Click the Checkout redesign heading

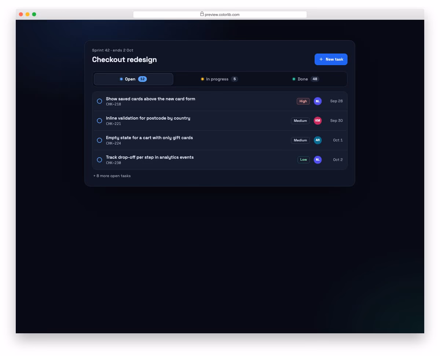click(124, 60)
